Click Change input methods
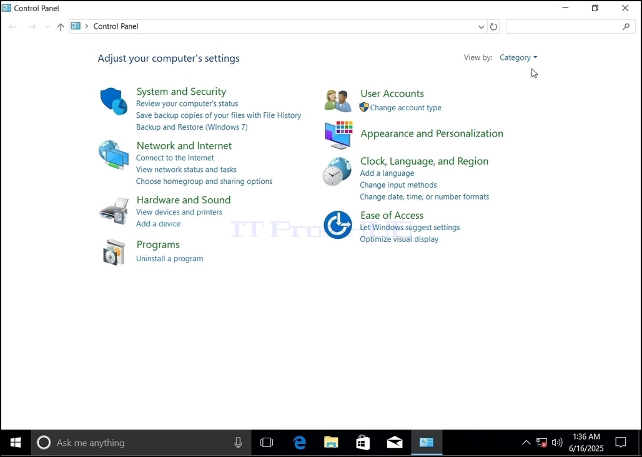 398,185
